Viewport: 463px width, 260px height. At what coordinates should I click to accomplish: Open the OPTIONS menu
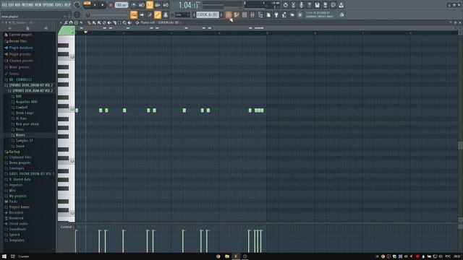(x=48, y=5)
